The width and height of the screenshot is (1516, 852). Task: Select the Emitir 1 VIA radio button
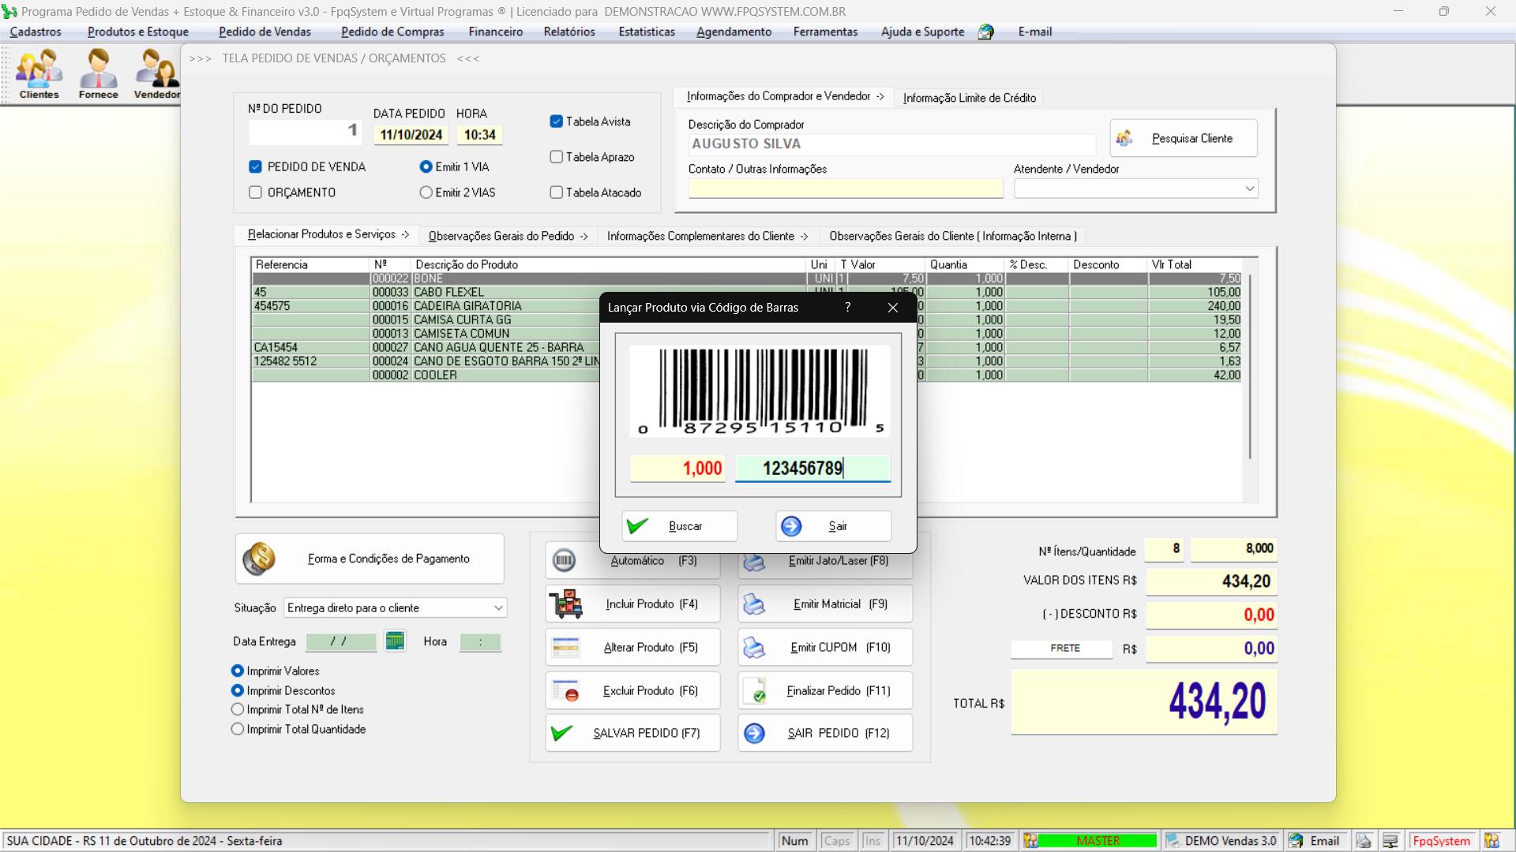(x=426, y=167)
